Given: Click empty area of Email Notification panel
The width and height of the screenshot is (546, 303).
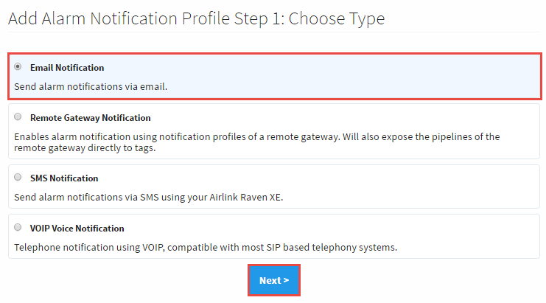Looking at the screenshot, I should (x=368, y=74).
